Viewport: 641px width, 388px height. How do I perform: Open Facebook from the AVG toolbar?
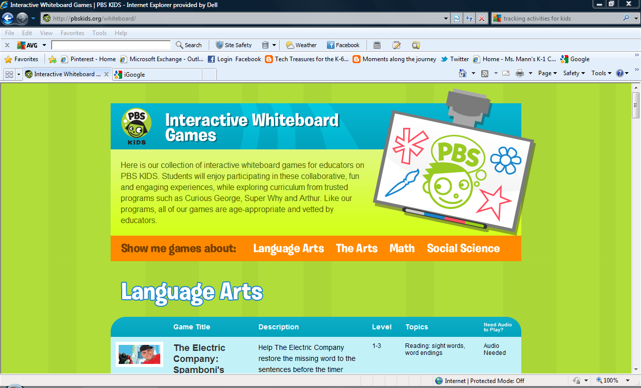coord(344,45)
